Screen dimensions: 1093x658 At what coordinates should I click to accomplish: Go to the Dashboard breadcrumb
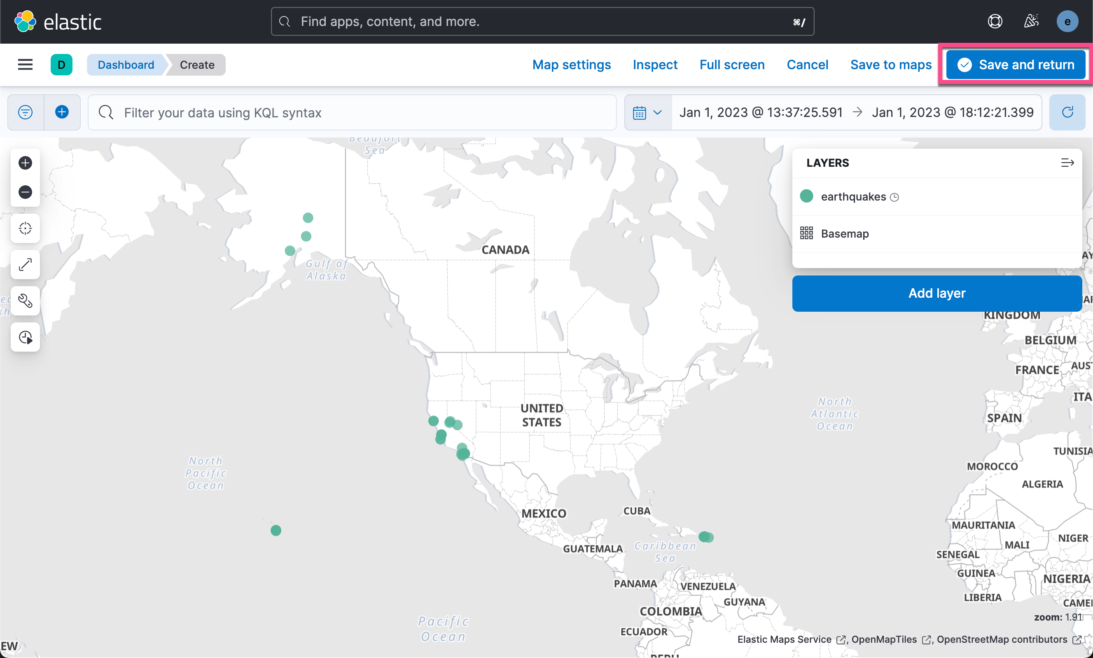126,65
